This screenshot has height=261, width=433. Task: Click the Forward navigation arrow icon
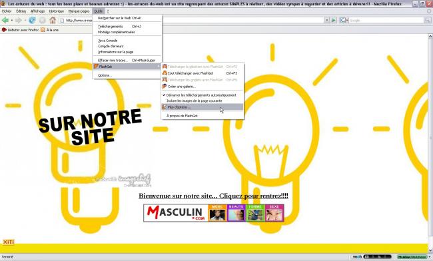[x=19, y=20]
